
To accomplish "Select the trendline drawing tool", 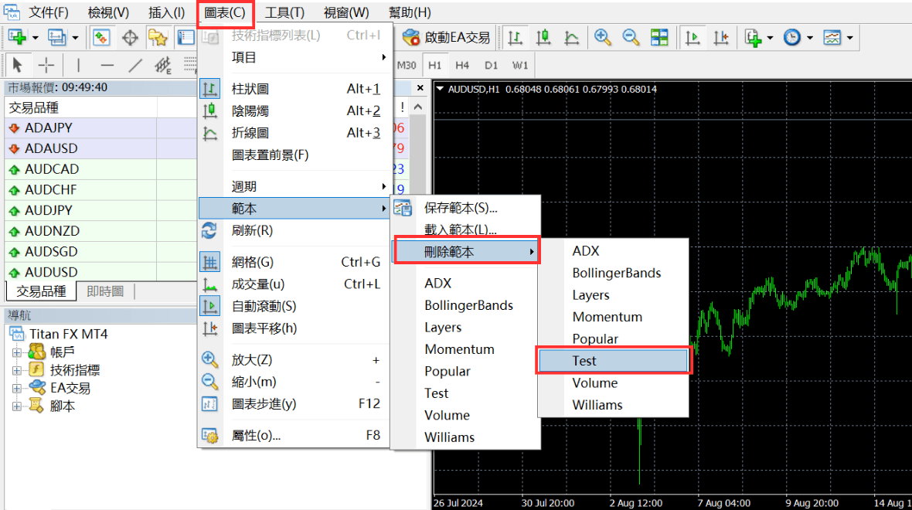I will point(135,65).
